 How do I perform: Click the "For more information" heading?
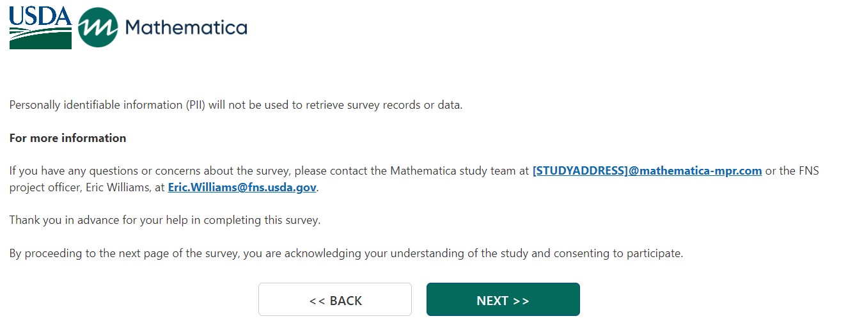68,138
